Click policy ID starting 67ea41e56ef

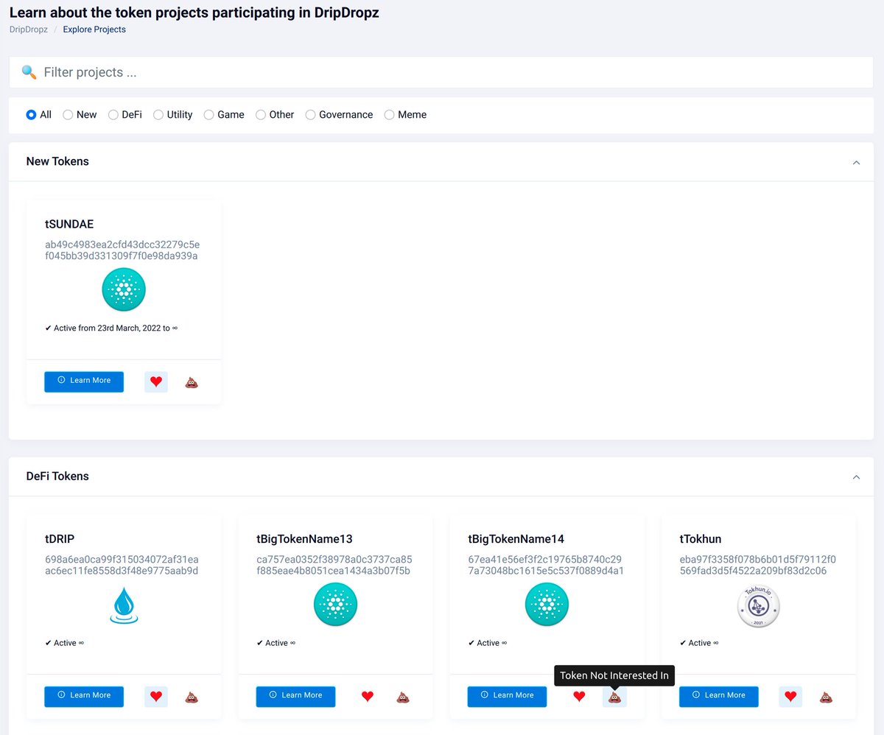tap(546, 565)
